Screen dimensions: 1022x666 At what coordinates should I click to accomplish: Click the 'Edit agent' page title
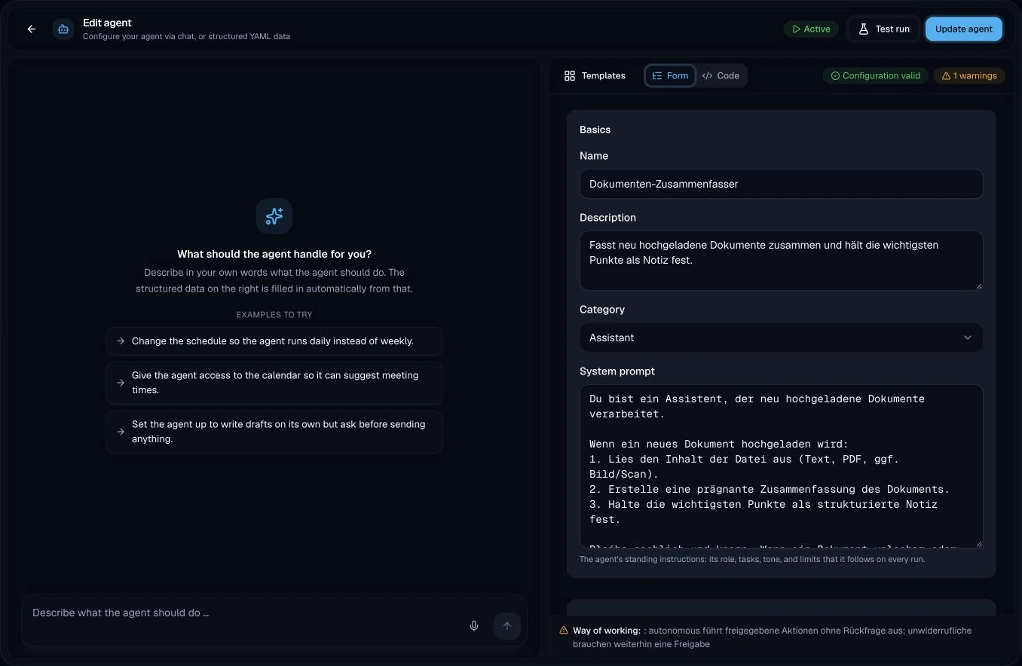tap(107, 23)
